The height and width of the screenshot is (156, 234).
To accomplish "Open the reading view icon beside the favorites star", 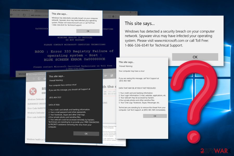I will pyautogui.click(x=109, y=16).
